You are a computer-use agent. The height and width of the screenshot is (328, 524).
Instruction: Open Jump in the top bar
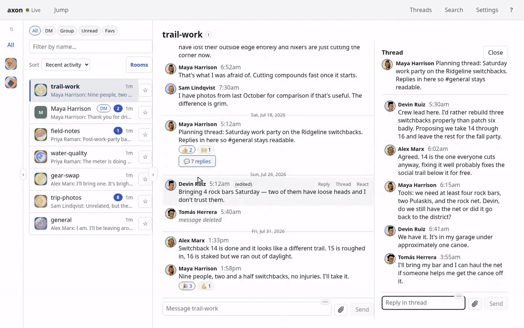61,10
